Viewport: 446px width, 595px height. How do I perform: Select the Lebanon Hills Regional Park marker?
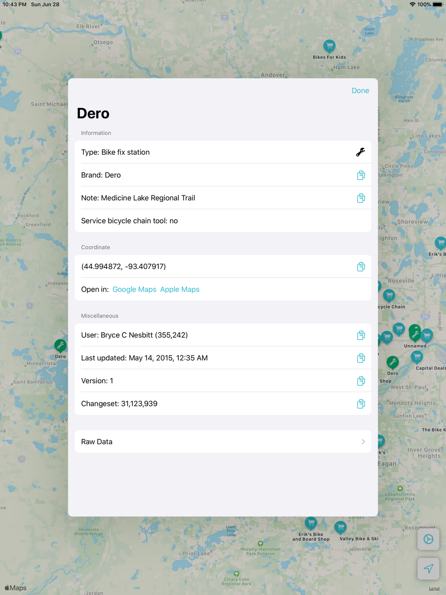coord(400,489)
